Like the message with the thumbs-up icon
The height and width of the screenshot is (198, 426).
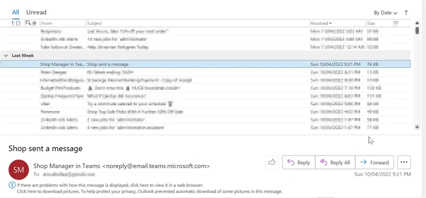272,162
